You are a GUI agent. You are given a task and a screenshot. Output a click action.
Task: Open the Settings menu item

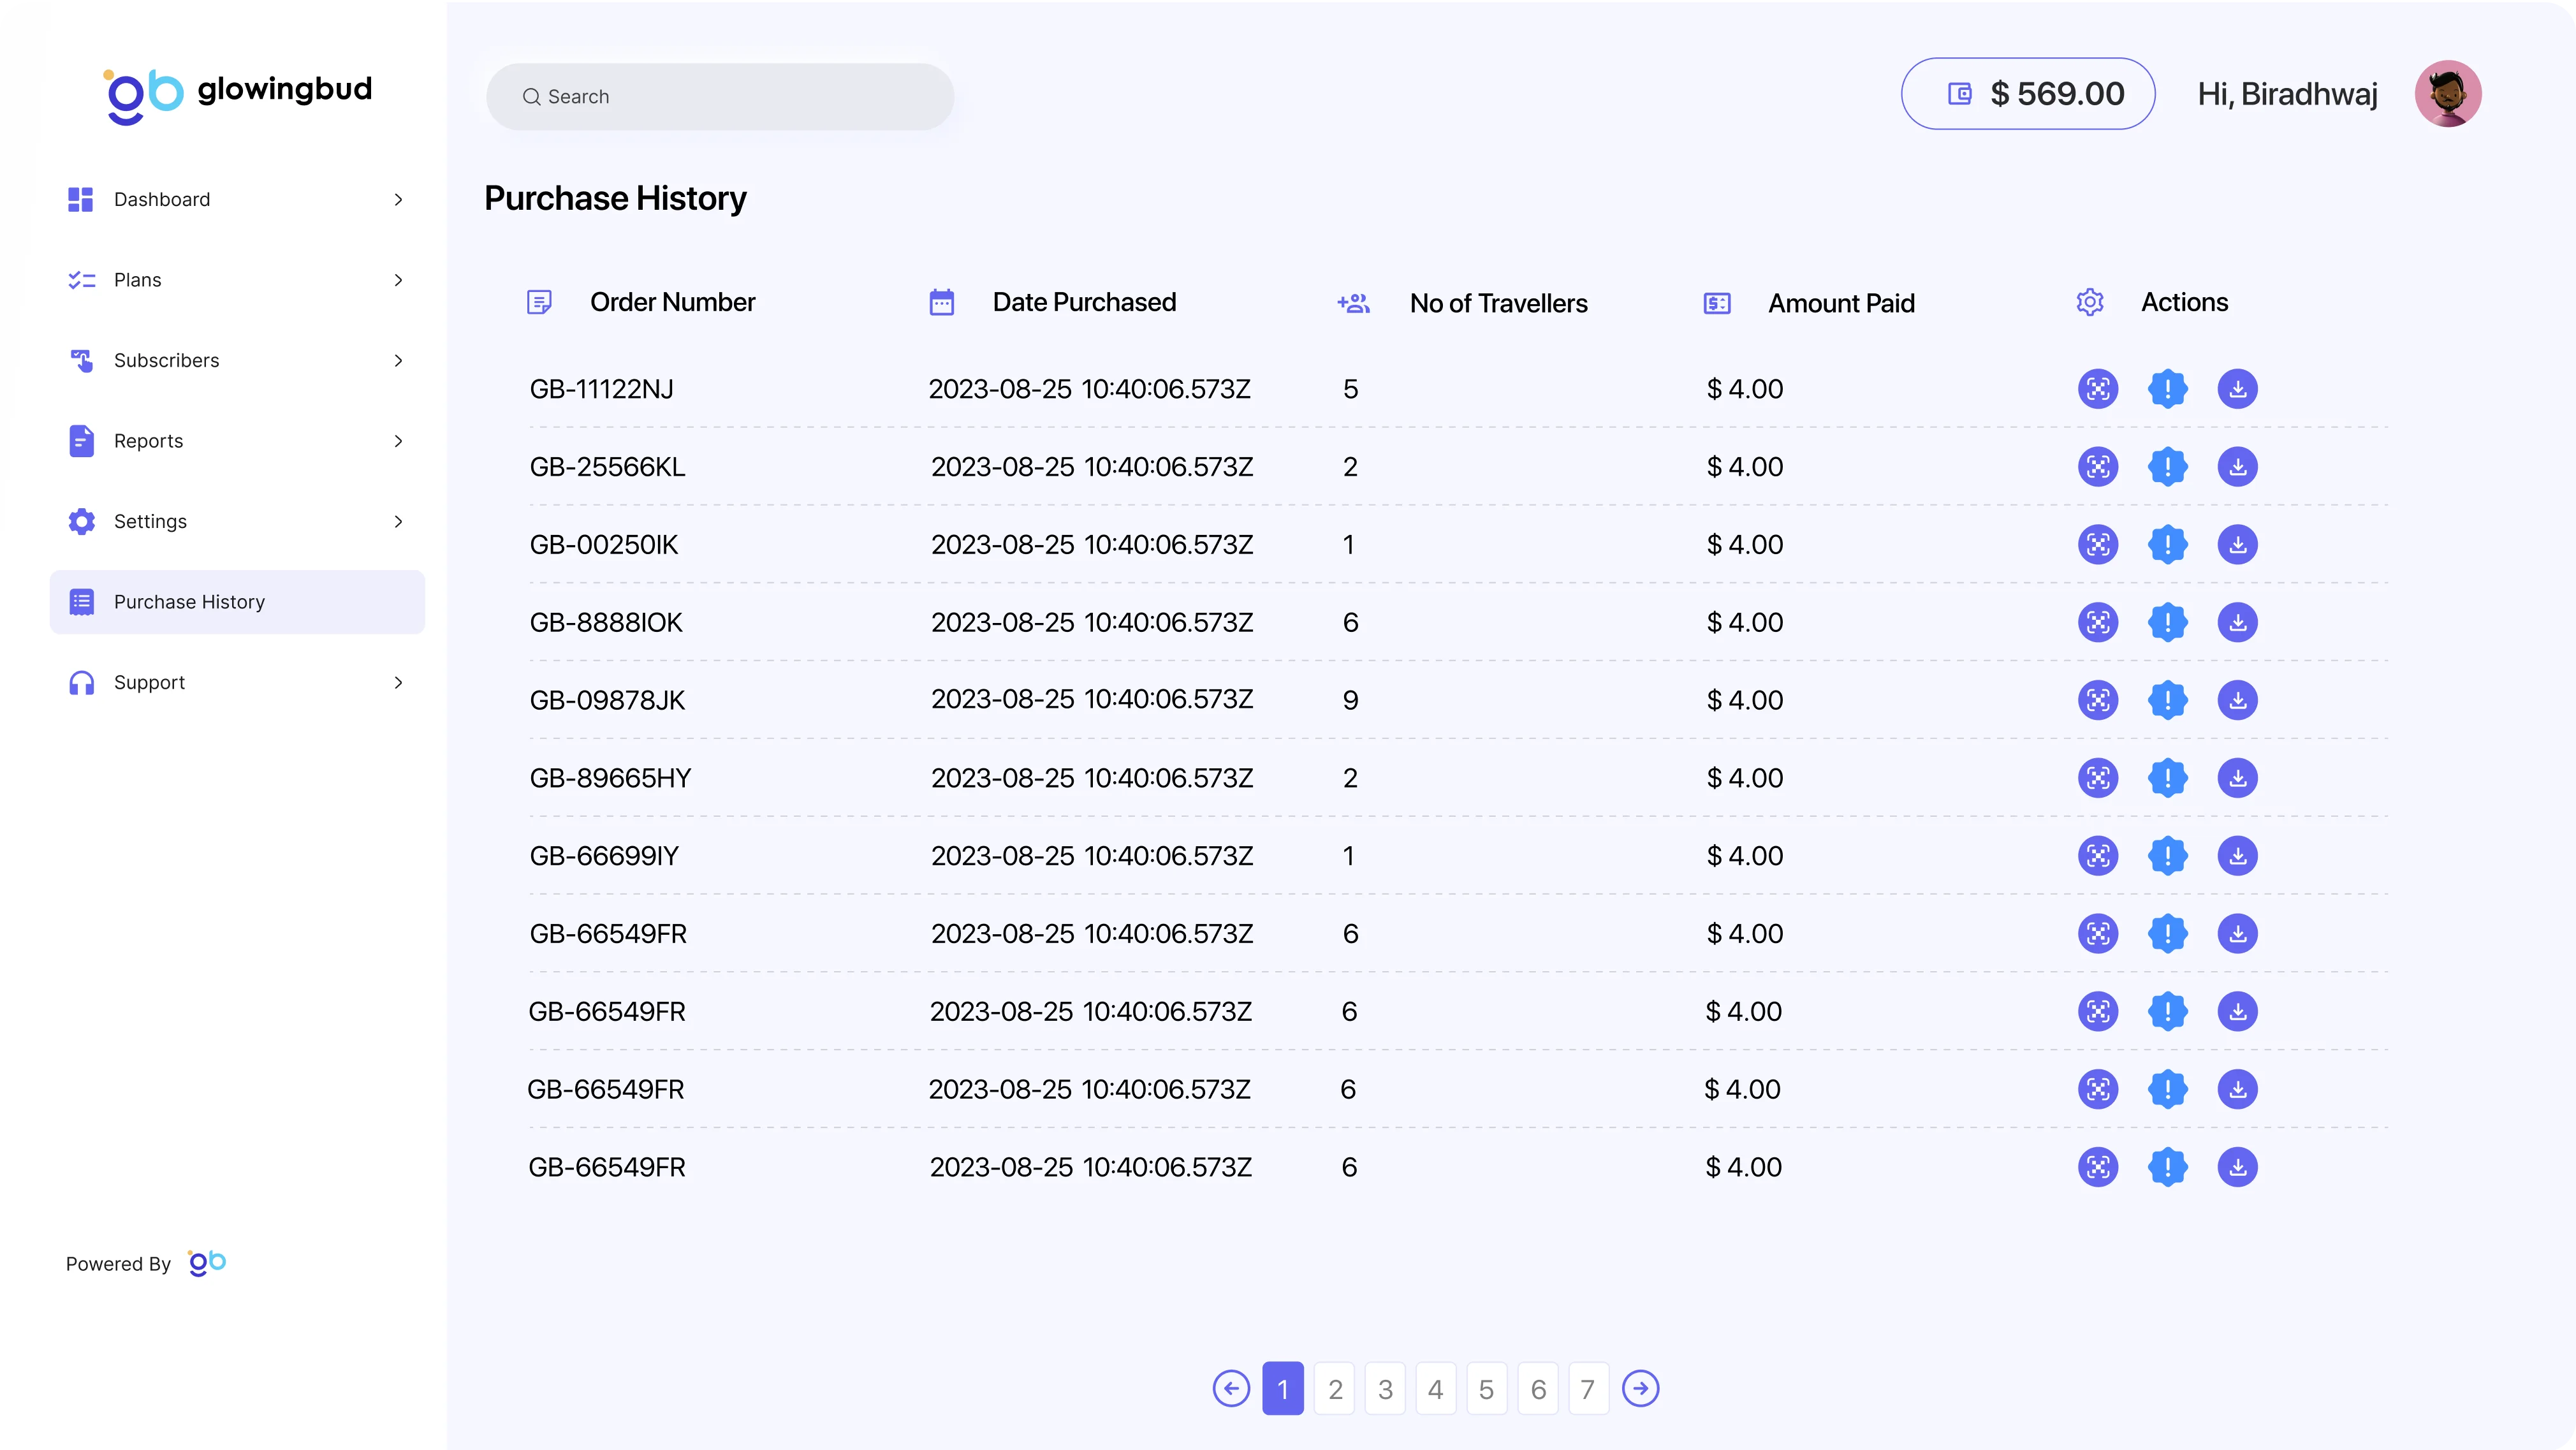[150, 522]
